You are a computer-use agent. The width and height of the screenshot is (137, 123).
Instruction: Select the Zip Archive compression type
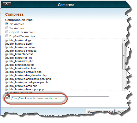pos(7,24)
